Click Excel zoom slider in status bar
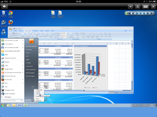The height and width of the screenshot is (117, 157). coord(125,92)
